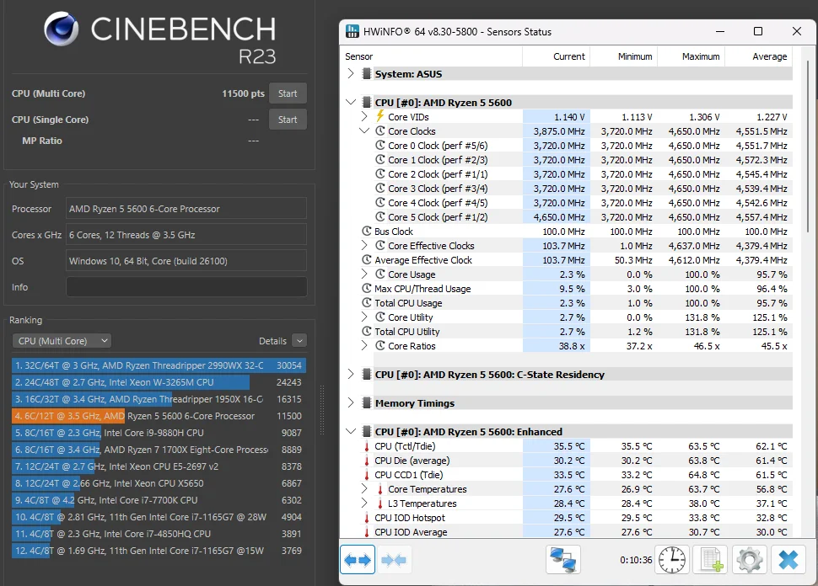Click the expand layout arrows icon in HWiNFO

358,560
